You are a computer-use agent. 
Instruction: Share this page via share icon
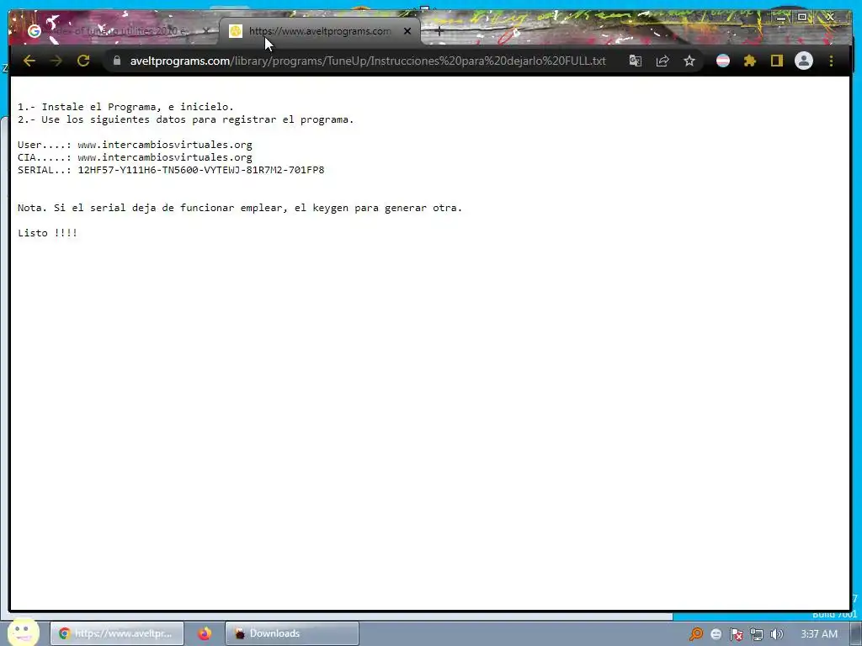(x=662, y=61)
